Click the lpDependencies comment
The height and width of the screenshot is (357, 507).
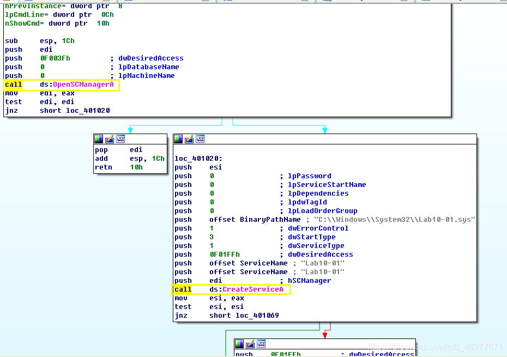(318, 193)
